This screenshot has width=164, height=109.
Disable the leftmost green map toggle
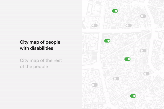pos(107,41)
